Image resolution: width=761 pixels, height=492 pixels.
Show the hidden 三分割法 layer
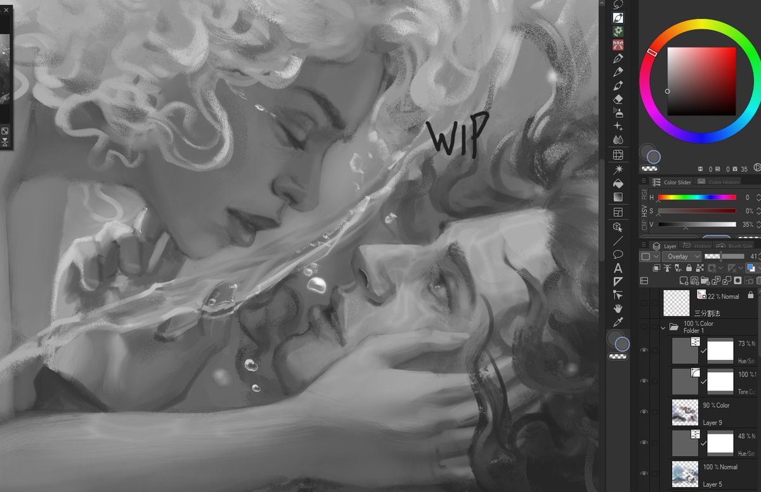click(x=644, y=304)
